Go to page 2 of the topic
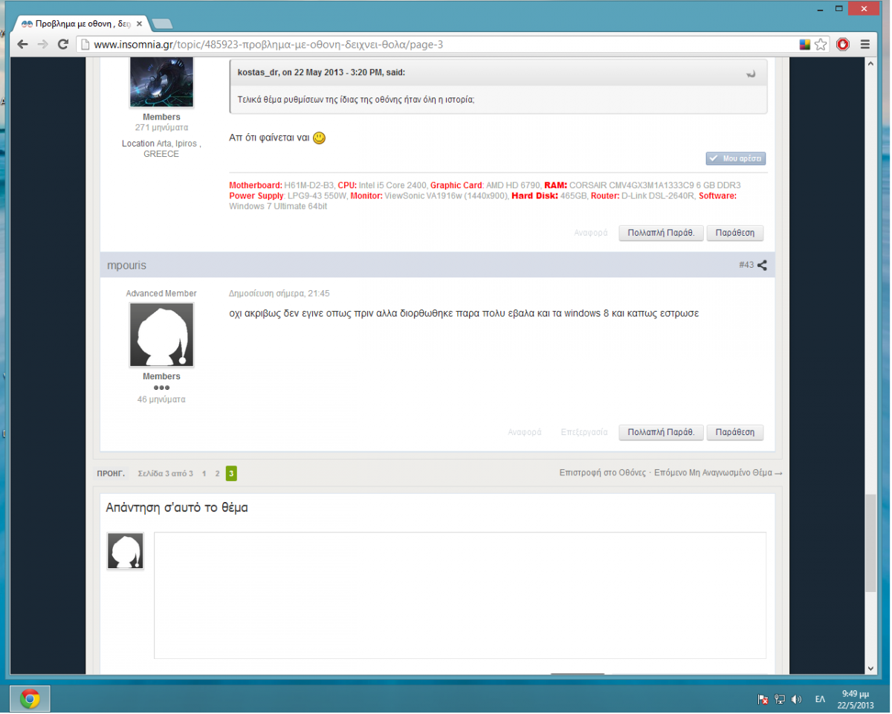Image resolution: width=892 pixels, height=714 pixels. (217, 473)
